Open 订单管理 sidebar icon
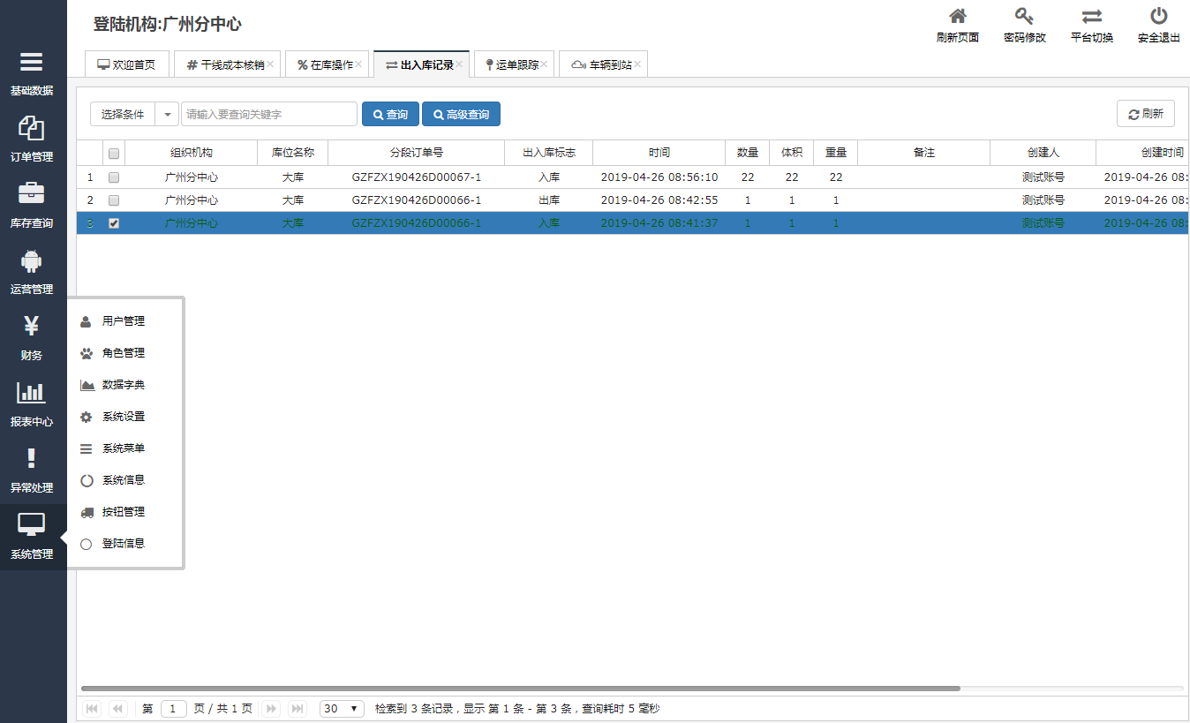 pyautogui.click(x=32, y=129)
